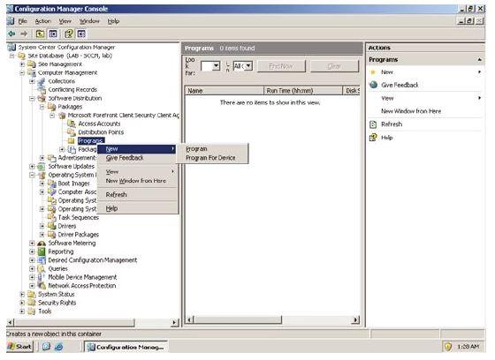
Task: Click the Queries icon in tree
Action: (42, 268)
